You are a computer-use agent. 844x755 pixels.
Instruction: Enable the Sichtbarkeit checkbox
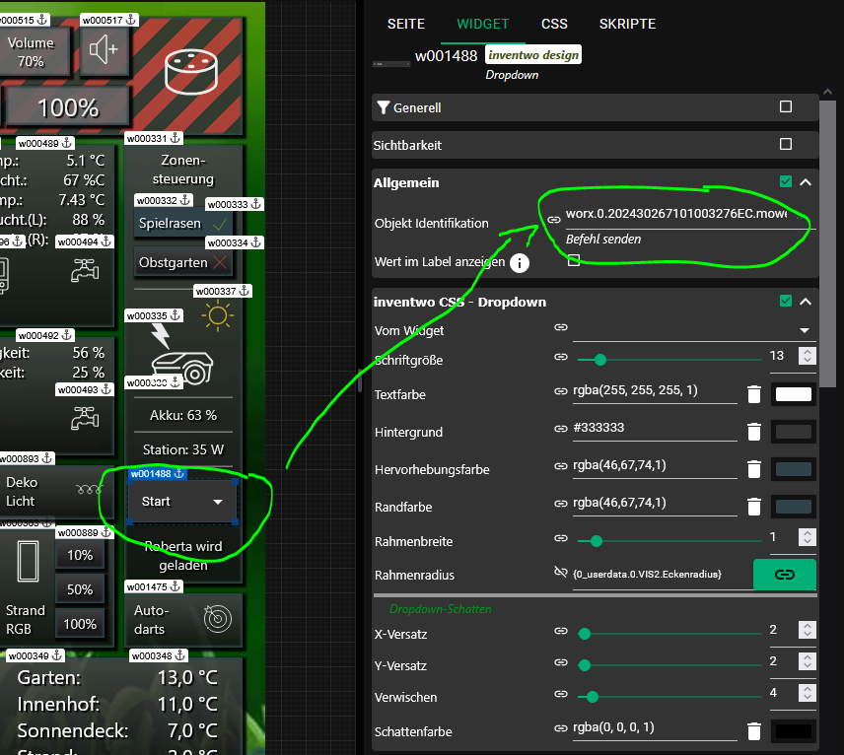click(x=786, y=145)
